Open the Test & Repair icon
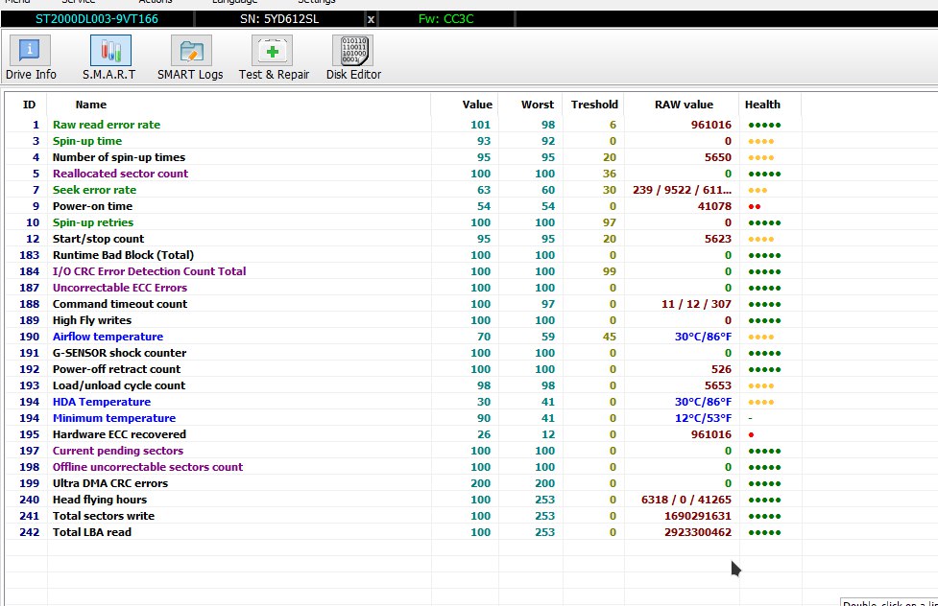Screen dimensions: 938x606 273,50
